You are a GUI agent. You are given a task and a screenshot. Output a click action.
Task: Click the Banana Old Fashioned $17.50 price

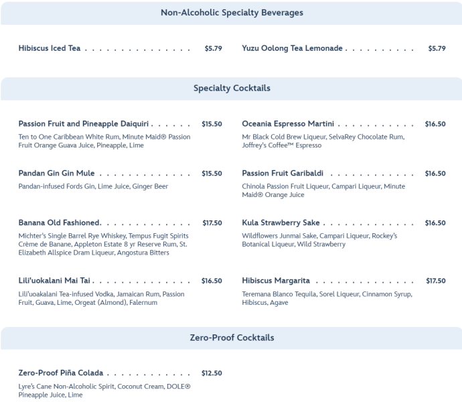pyautogui.click(x=212, y=223)
